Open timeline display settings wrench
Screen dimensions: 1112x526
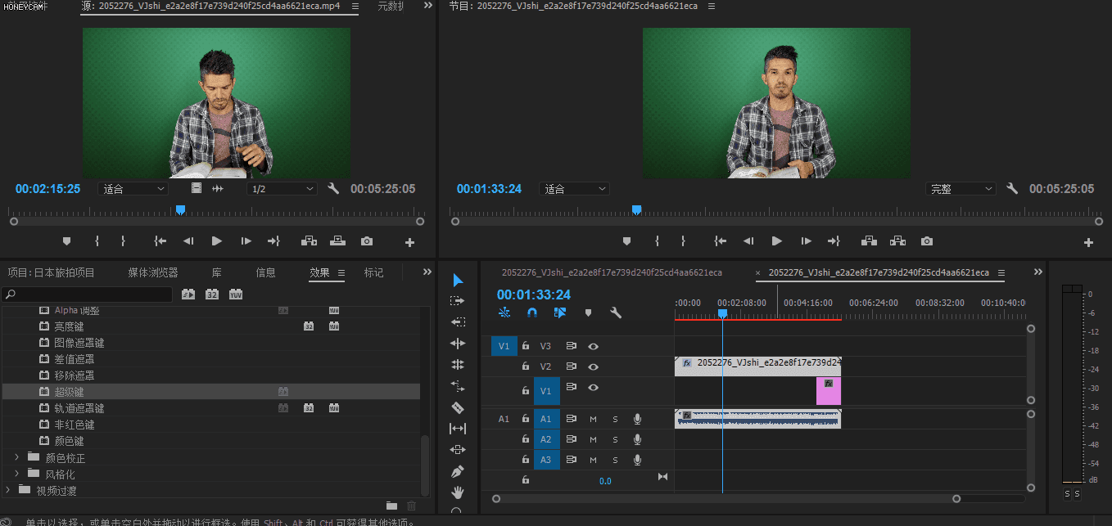[x=616, y=312]
